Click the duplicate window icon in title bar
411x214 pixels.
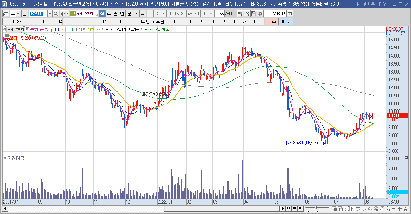click(x=366, y=4)
